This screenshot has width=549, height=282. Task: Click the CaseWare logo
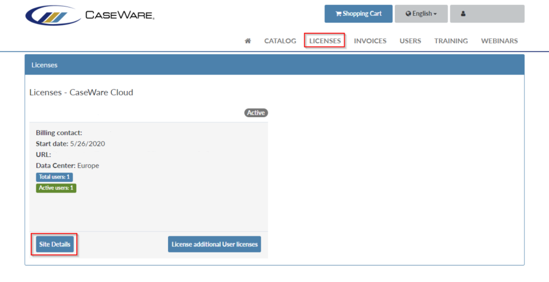pos(90,15)
